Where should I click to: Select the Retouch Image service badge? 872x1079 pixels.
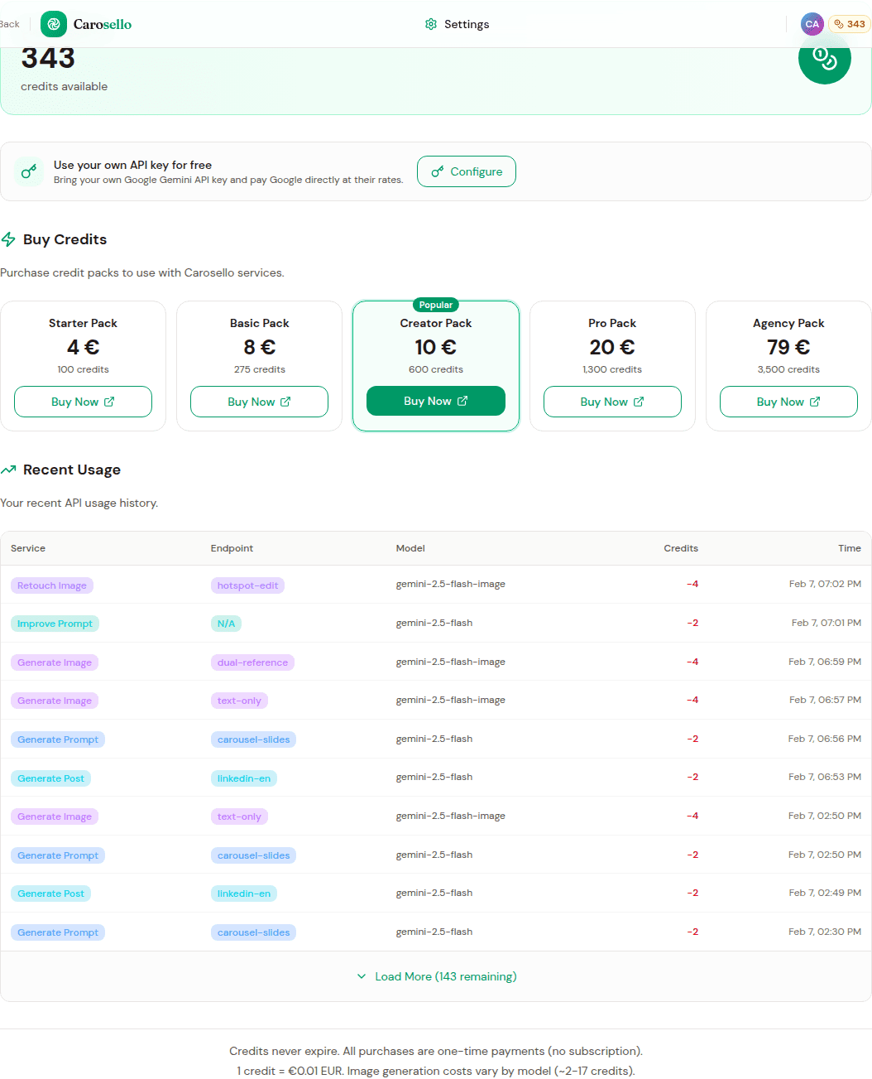(x=51, y=585)
